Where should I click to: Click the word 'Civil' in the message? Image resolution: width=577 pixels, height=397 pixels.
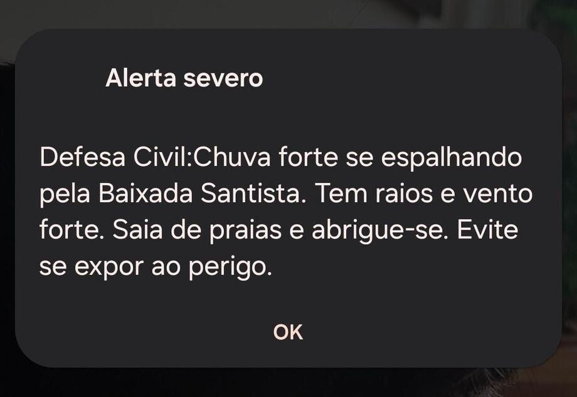pos(161,157)
